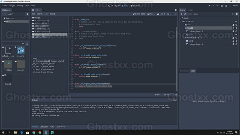
Task: Attach script to selected node
Action: click(237, 14)
